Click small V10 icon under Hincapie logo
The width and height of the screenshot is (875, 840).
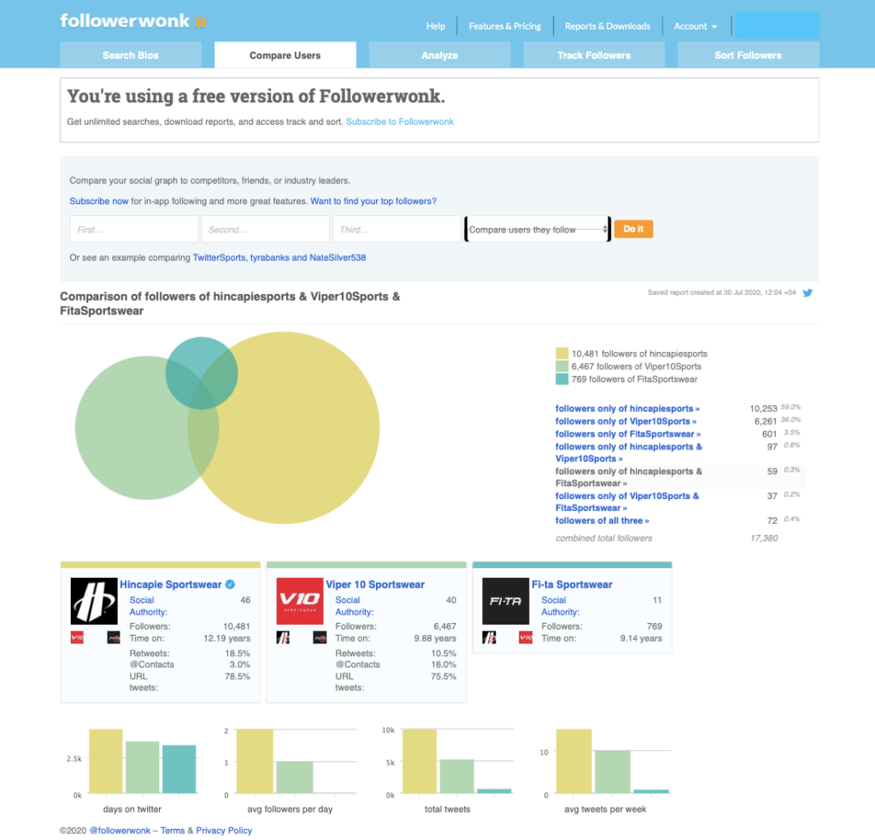point(77,637)
